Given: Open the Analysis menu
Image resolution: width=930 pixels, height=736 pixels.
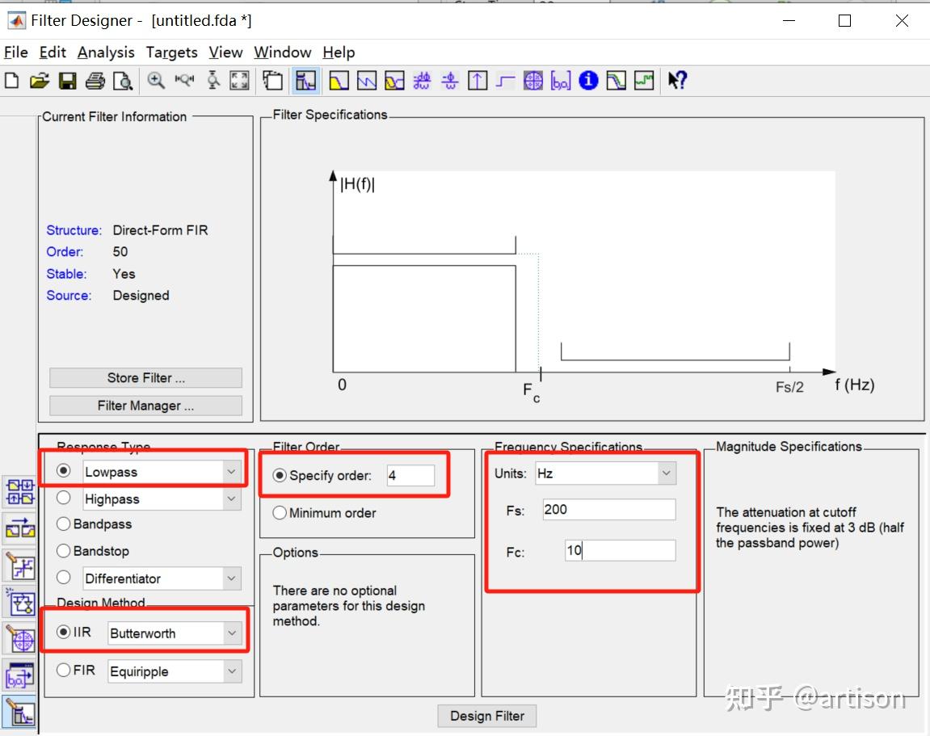Looking at the screenshot, I should (106, 52).
